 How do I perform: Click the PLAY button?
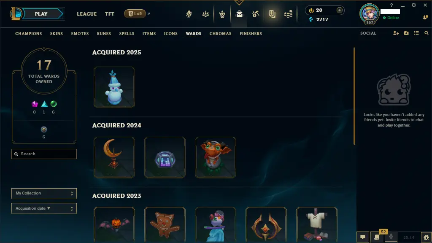41,14
